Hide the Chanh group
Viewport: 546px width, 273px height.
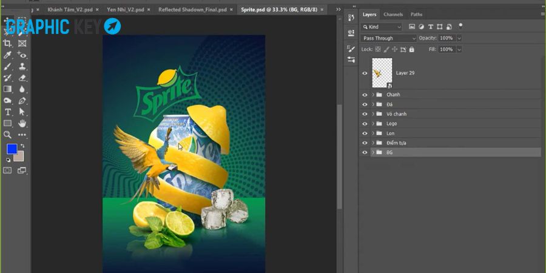pos(365,95)
